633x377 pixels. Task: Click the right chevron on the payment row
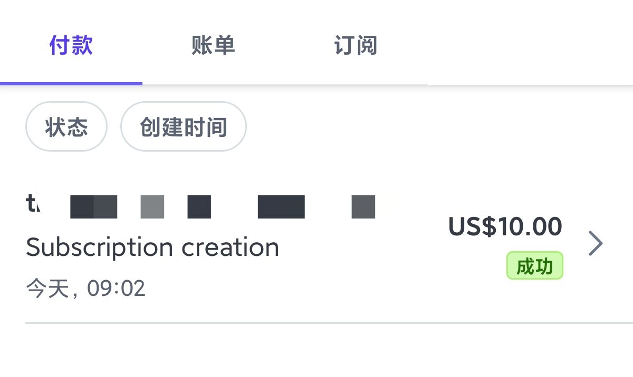[596, 244]
